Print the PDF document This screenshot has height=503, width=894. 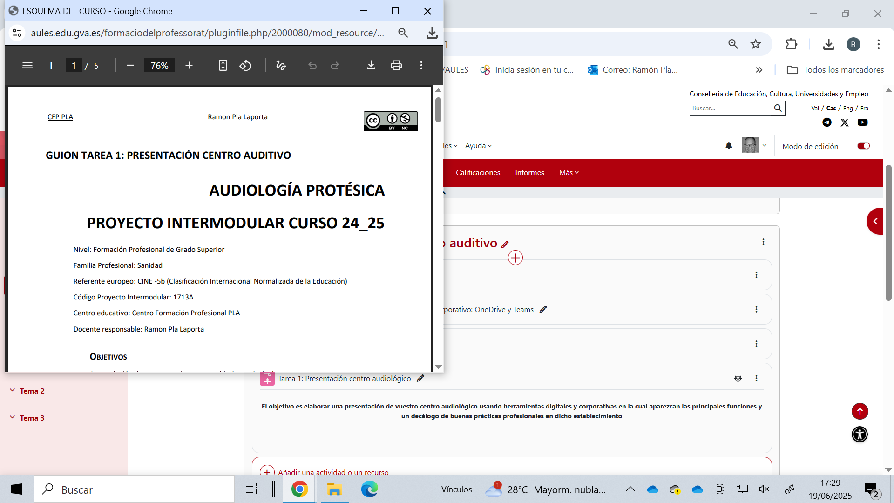[396, 66]
